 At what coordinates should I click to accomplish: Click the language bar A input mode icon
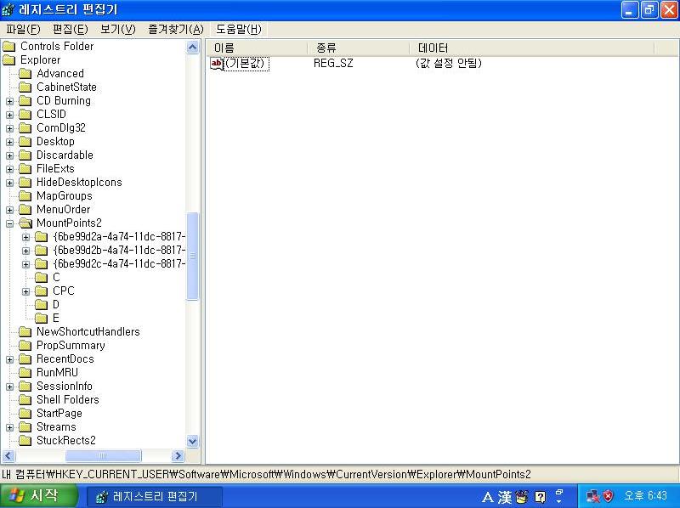[x=487, y=497]
